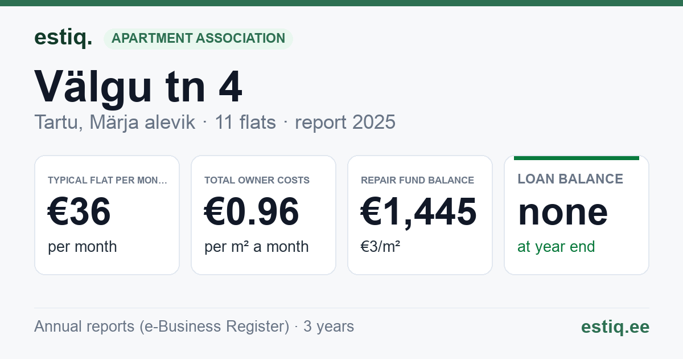683x359 pixels.
Task: Click the 'Tartu, Märja alevik' location text
Action: [115, 122]
